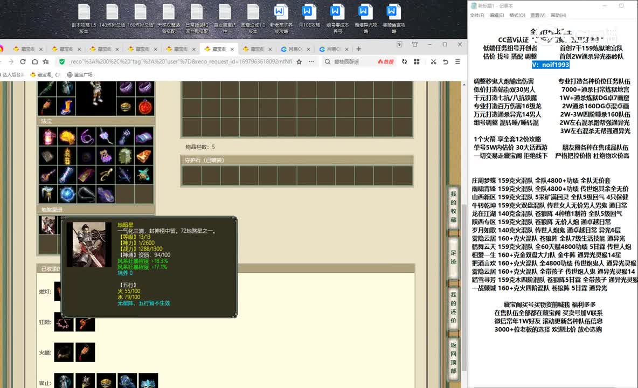
Task: Click the 地煞星 warrior thumbnail
Action: [47, 225]
